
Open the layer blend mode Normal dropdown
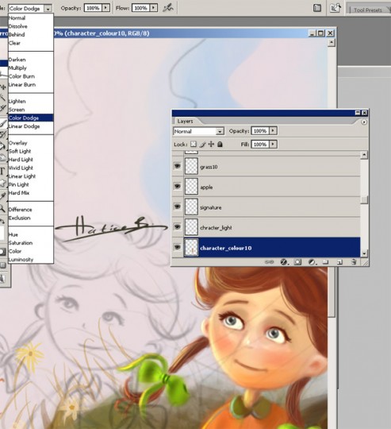(198, 131)
